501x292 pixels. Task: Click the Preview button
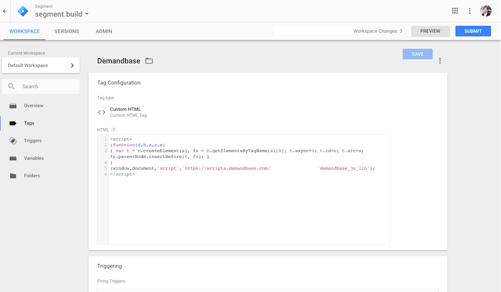pyautogui.click(x=430, y=31)
